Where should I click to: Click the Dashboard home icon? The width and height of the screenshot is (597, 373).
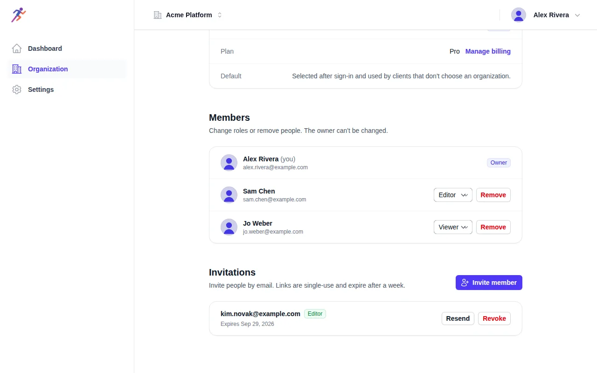(x=17, y=48)
